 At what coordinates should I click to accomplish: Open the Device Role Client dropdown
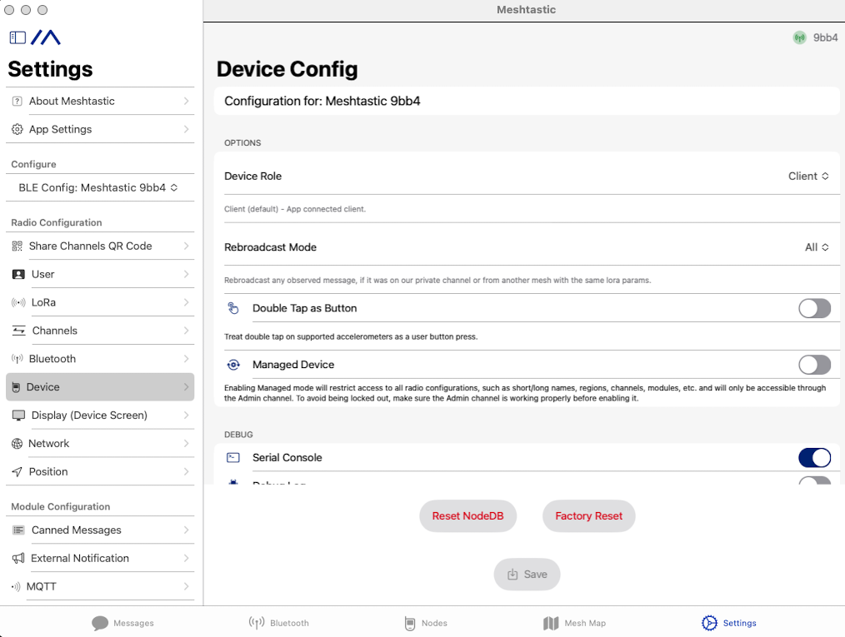808,176
